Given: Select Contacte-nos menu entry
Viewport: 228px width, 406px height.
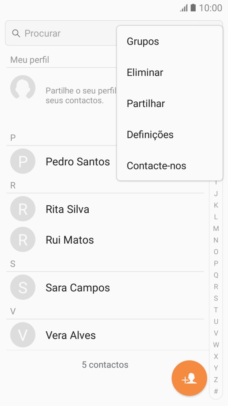Looking at the screenshot, I should tap(157, 165).
